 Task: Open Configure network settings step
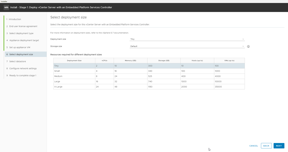pyautogui.click(x=23, y=68)
